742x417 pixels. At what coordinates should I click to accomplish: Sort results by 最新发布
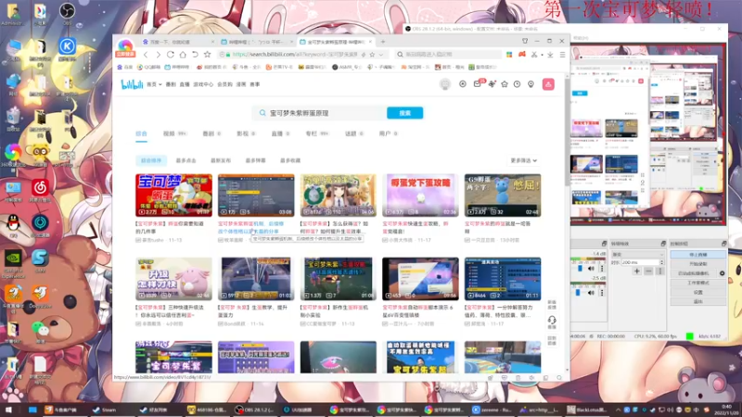(221, 160)
